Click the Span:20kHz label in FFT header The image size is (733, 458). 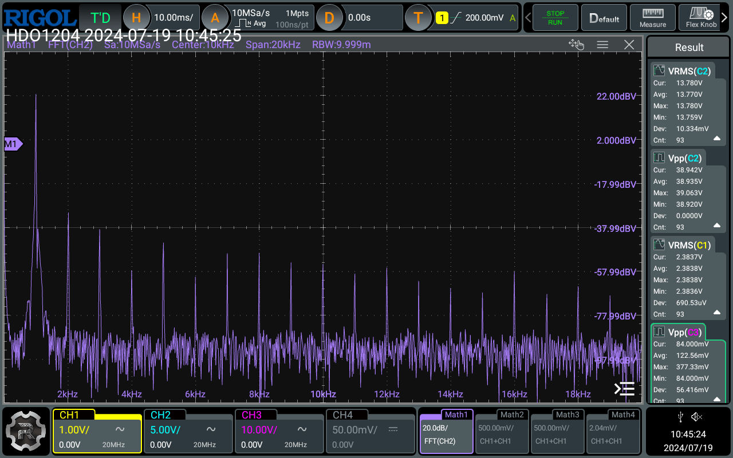[x=273, y=45]
